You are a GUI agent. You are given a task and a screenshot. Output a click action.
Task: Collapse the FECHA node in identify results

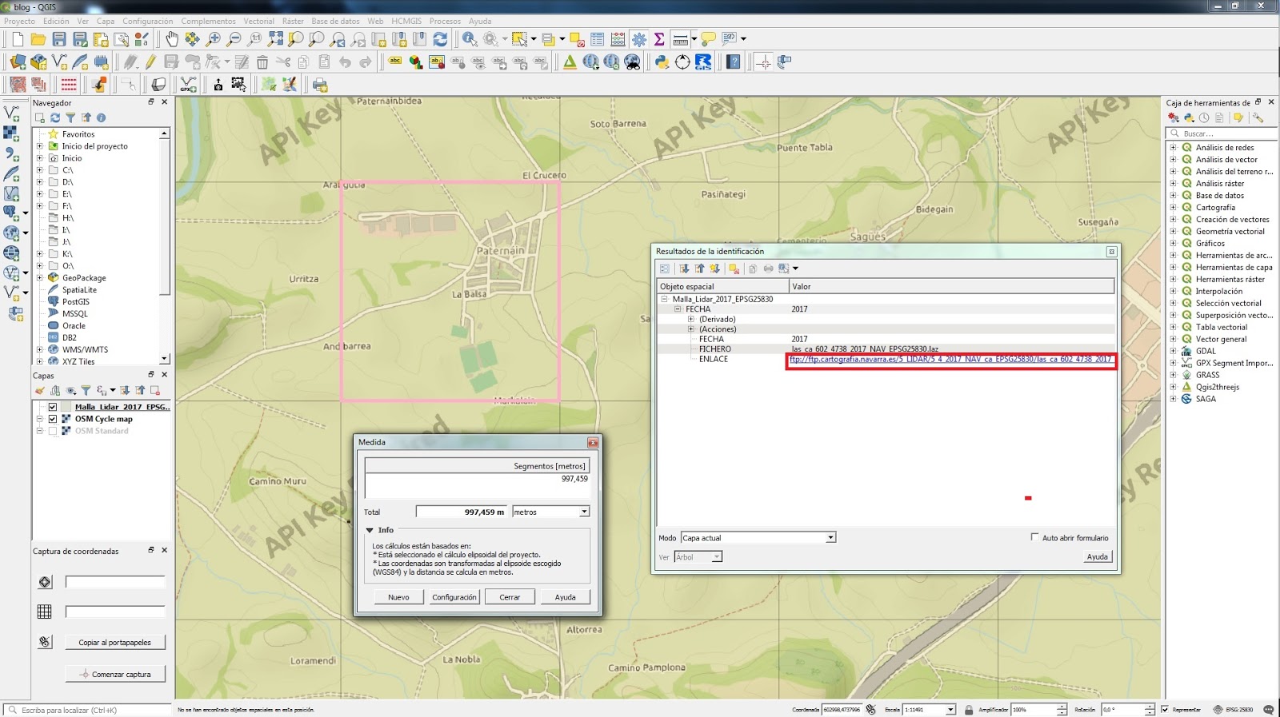[678, 309]
